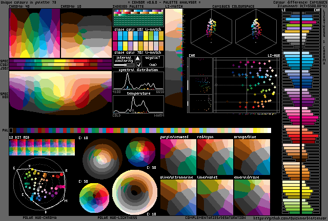Select the orange/blue complementary panel
This screenshot has height=221, width=328.
(252, 155)
